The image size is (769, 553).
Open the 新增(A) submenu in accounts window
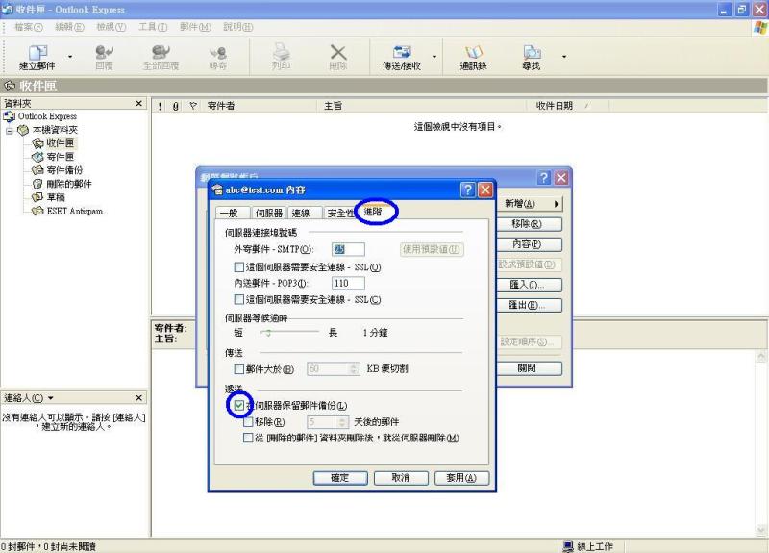pyautogui.click(x=530, y=204)
